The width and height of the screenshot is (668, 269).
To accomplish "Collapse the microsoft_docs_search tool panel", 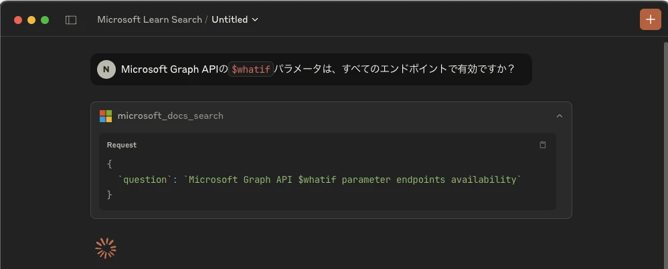I will pos(560,116).
